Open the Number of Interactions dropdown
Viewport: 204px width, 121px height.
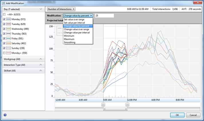[x=61, y=9]
